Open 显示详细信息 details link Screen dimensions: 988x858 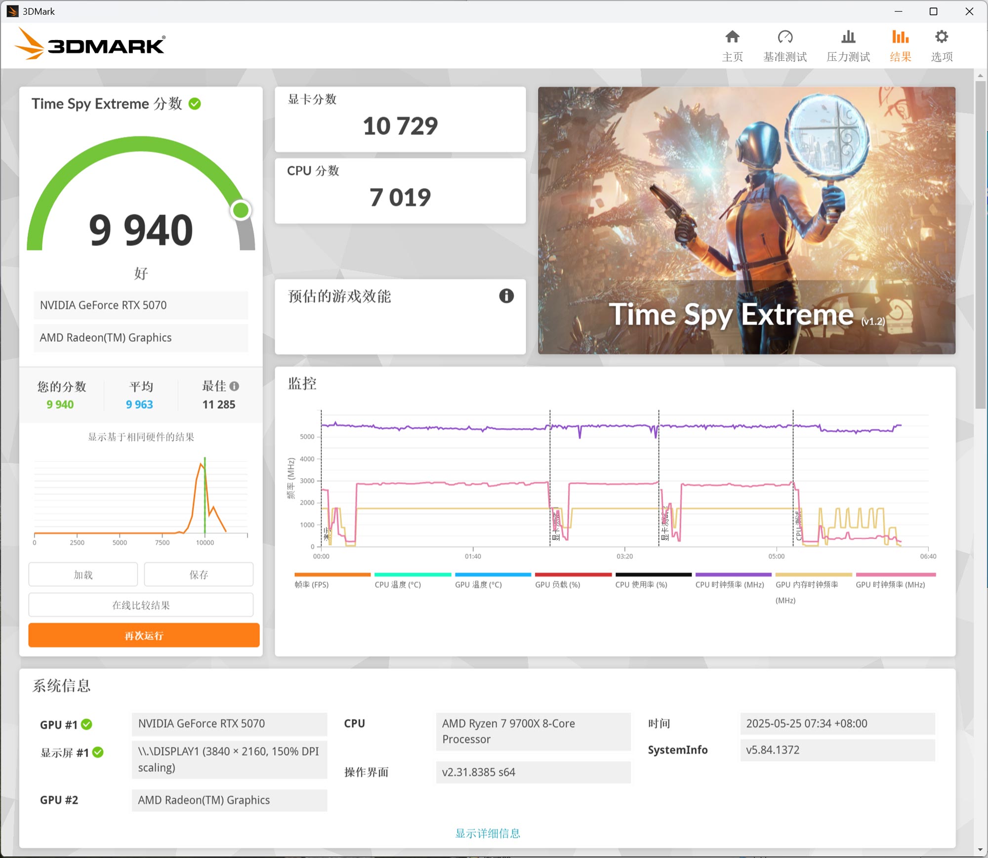pyautogui.click(x=488, y=833)
